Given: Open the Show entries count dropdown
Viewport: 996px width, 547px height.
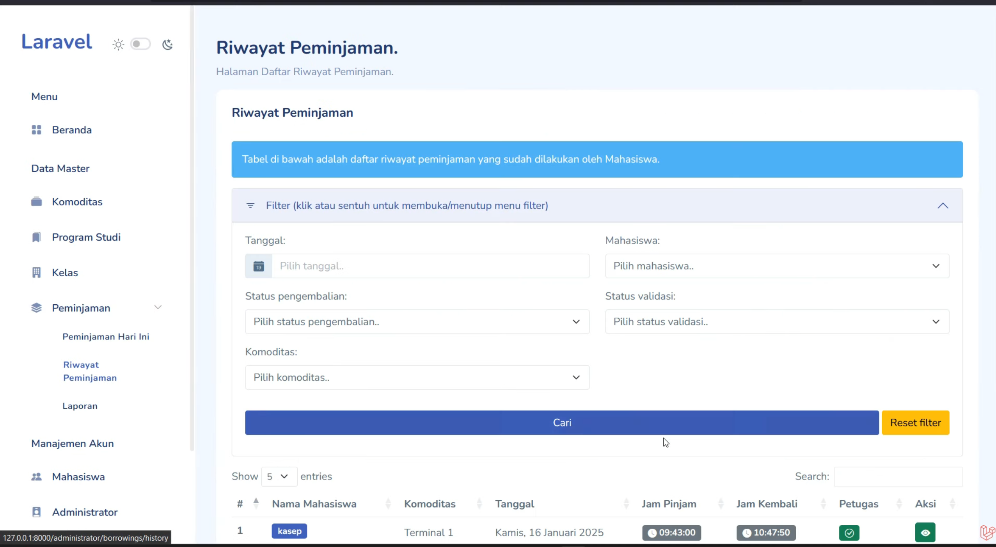Looking at the screenshot, I should tap(279, 476).
